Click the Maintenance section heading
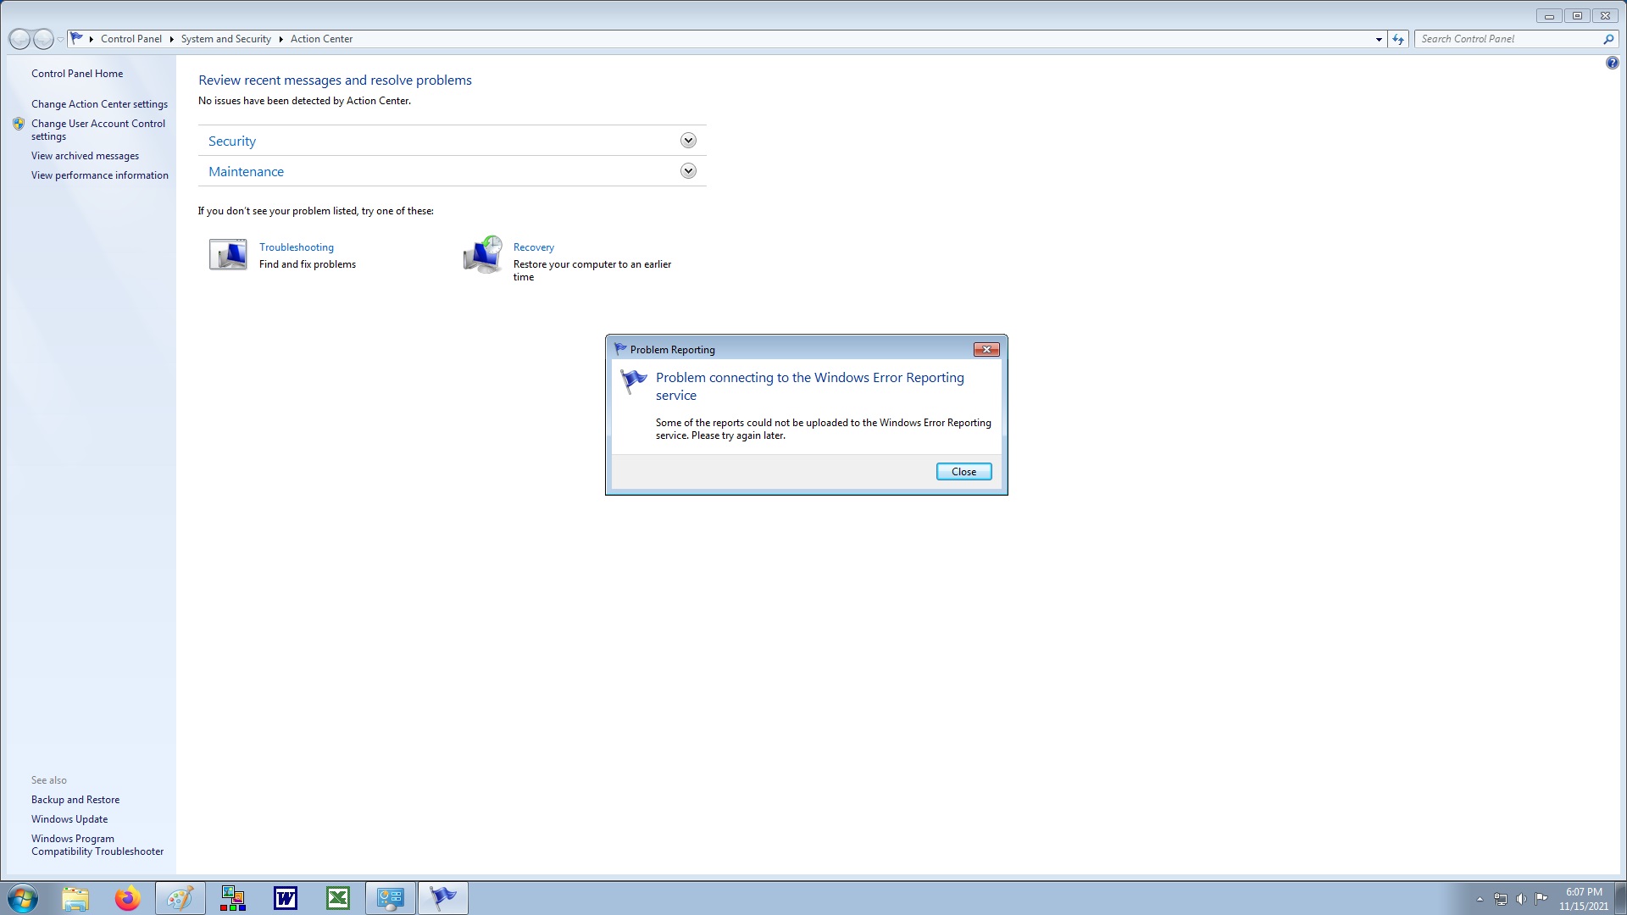This screenshot has height=915, width=1627. 246,172
